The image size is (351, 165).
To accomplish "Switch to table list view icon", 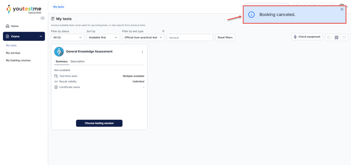I will point(329,37).
